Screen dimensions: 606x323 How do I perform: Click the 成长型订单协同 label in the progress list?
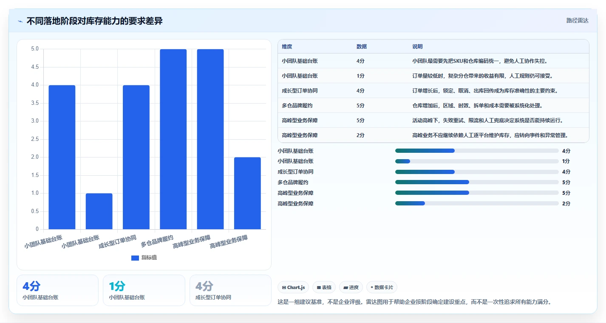coord(295,172)
